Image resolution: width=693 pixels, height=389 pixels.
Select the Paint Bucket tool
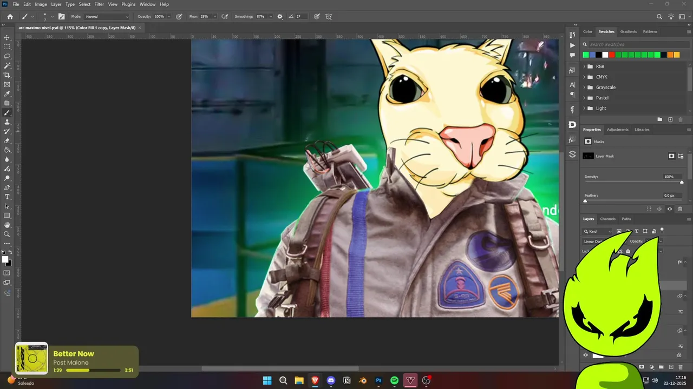7,150
